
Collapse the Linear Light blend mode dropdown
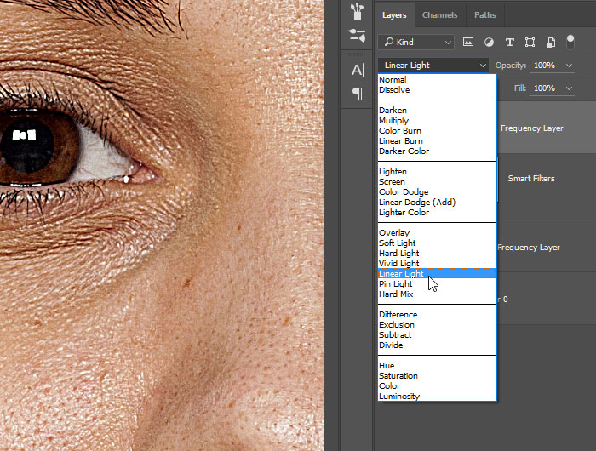tap(434, 65)
